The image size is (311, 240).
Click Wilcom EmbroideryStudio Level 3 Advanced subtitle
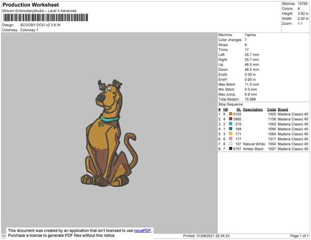click(x=39, y=11)
